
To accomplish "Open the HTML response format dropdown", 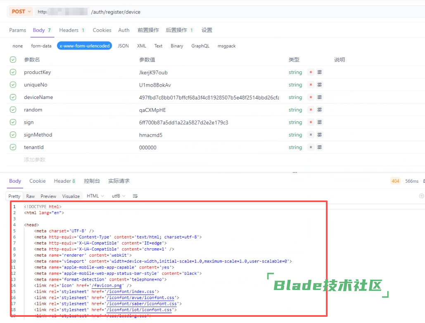I will coord(95,196).
